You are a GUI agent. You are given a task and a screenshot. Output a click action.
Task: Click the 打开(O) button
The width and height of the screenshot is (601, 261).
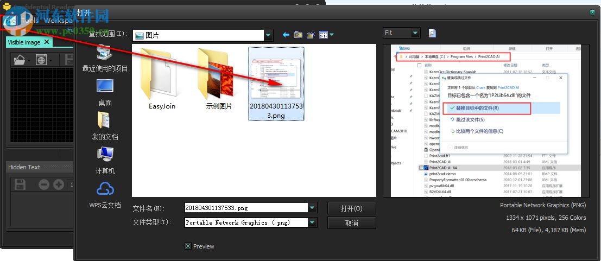(351, 208)
